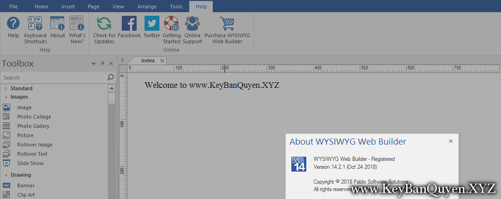The image size is (501, 199).
Task: Close the Toolbox panel
Action: [x=111, y=64]
